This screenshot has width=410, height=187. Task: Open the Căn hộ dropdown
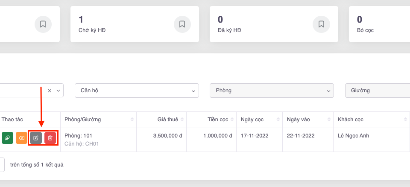(137, 91)
